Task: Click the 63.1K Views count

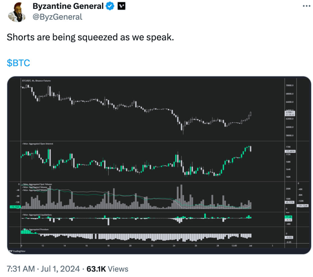Action: tap(107, 269)
